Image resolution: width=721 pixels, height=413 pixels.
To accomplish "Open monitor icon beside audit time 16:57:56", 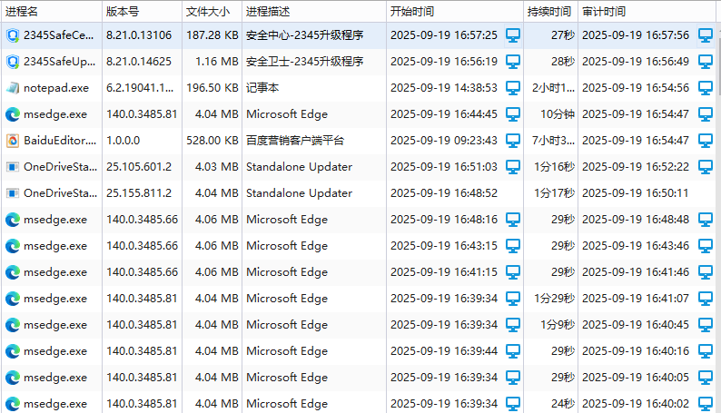I will tap(706, 35).
